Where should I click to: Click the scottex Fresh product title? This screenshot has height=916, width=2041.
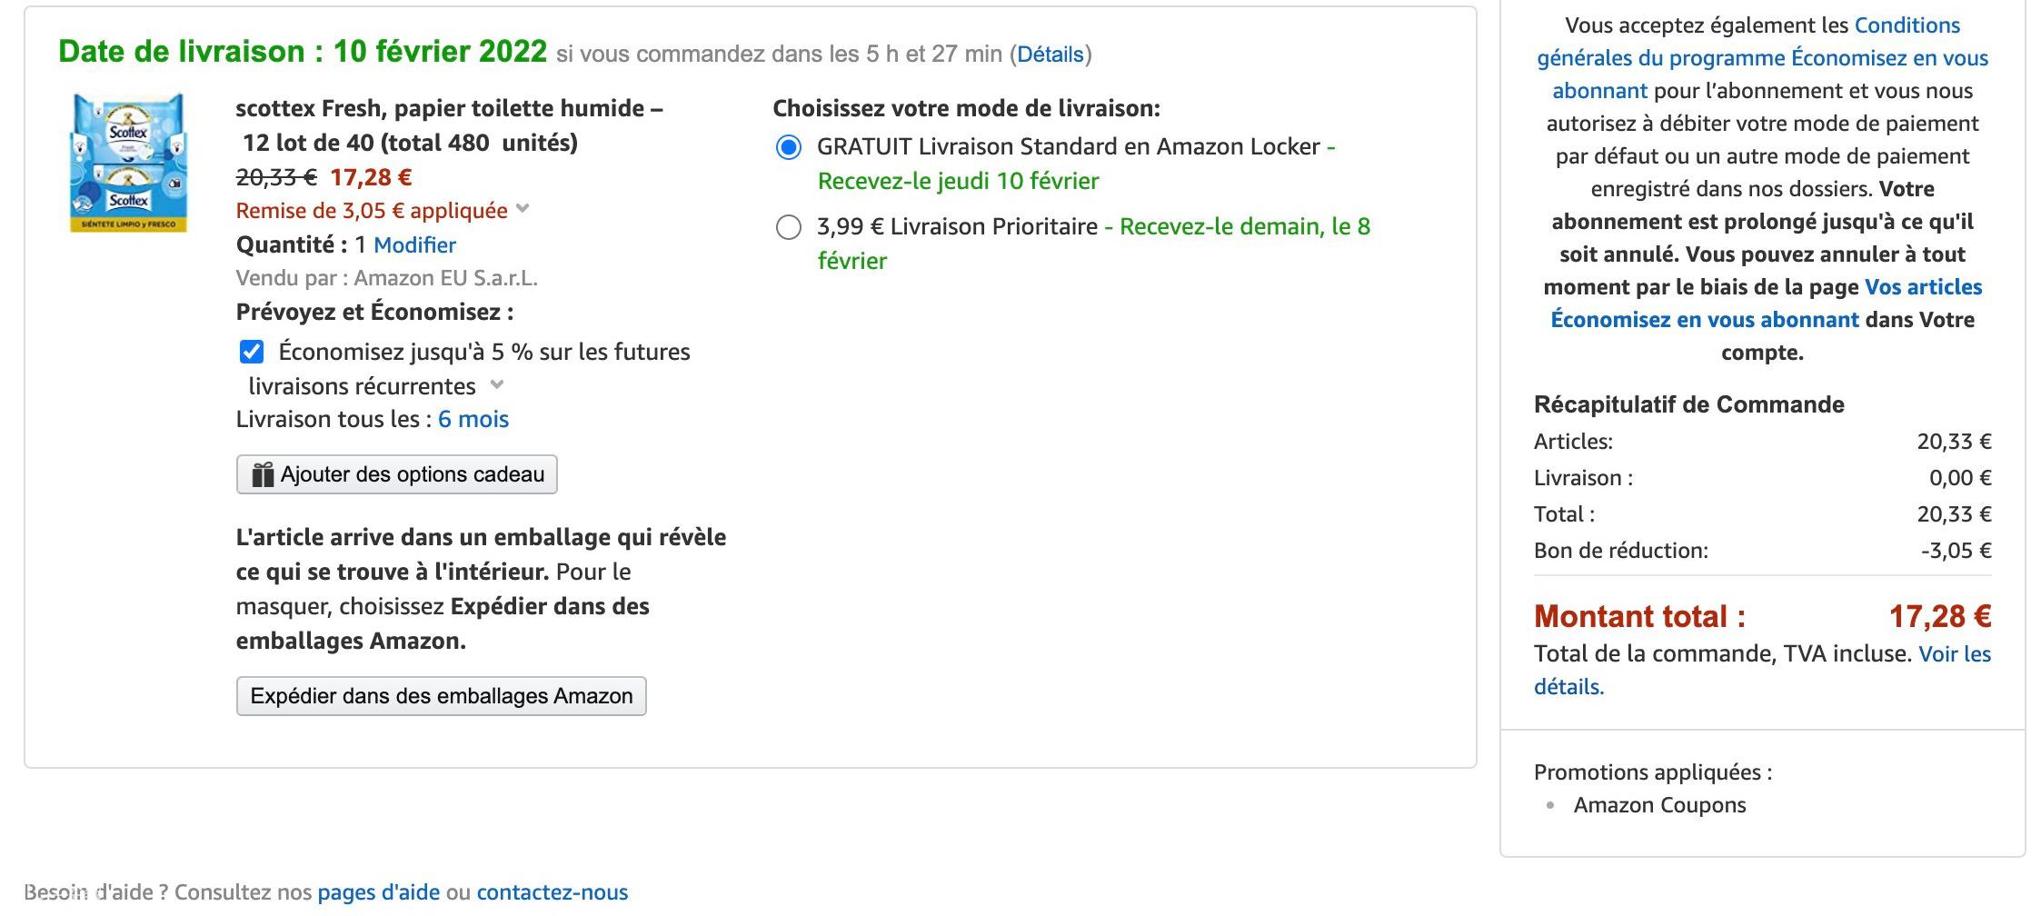click(450, 125)
